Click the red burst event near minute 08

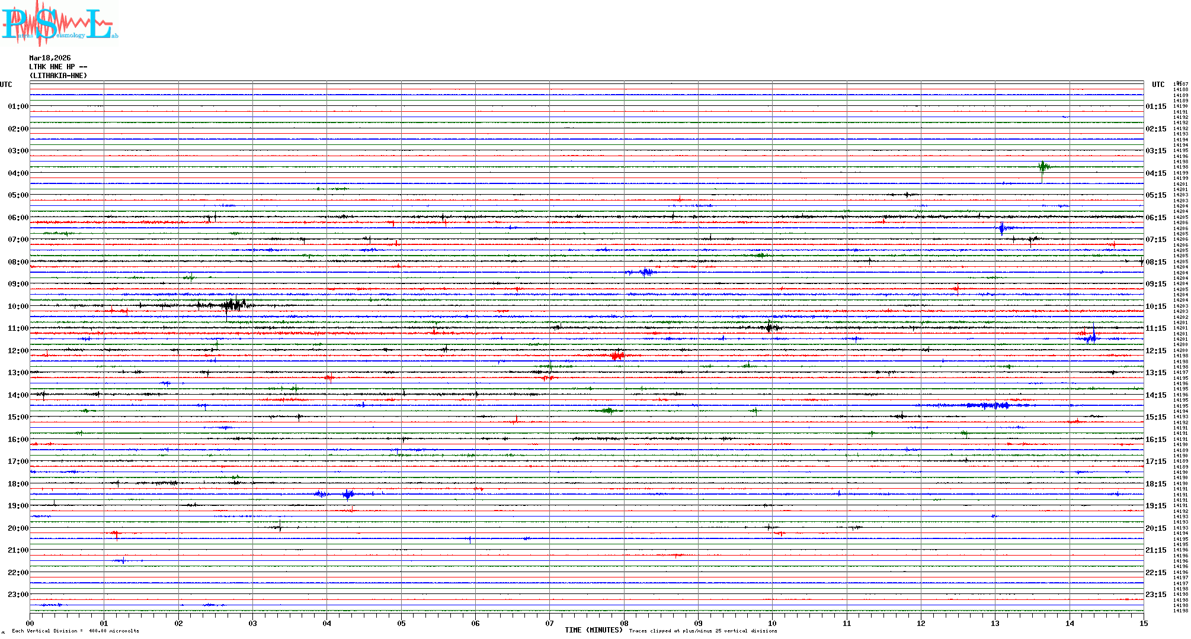[617, 356]
